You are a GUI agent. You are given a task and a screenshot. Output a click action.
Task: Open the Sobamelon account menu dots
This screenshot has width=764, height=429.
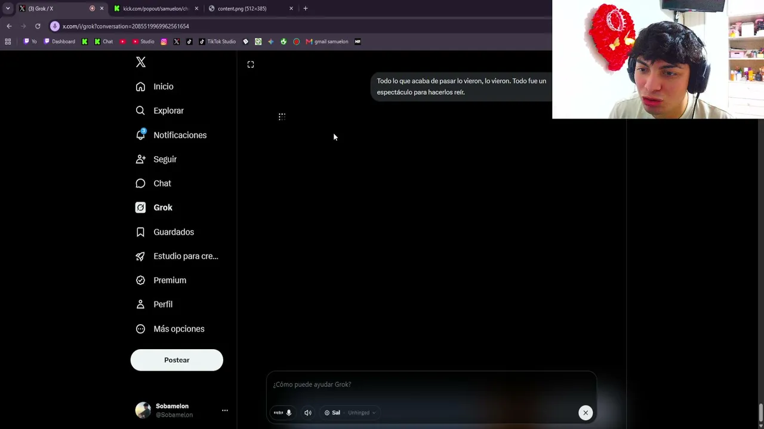(225, 411)
